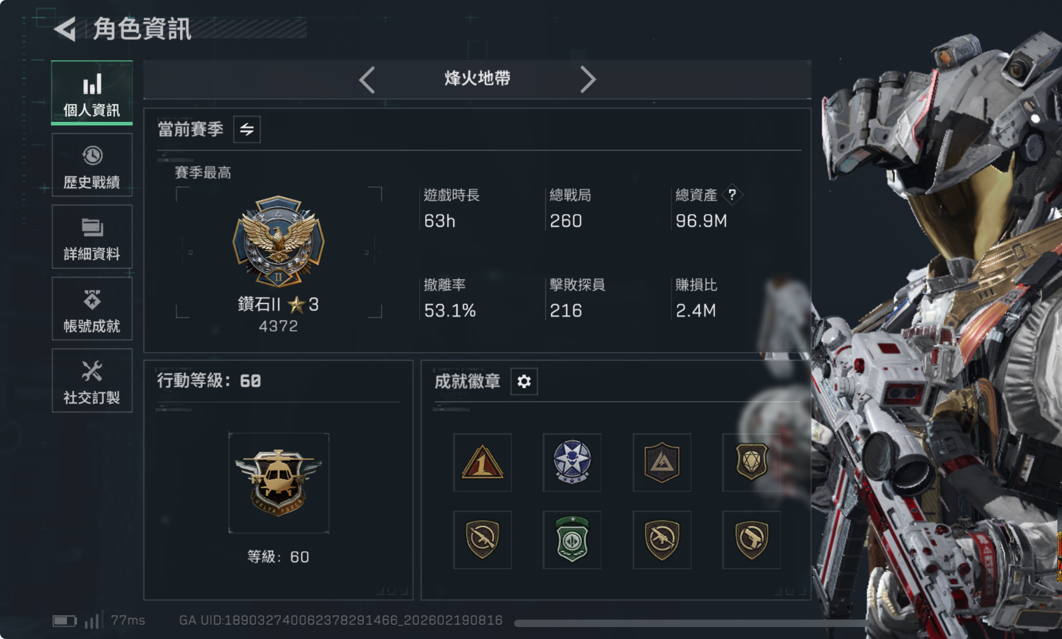Click the signal strength icon near 77ms

click(x=94, y=619)
